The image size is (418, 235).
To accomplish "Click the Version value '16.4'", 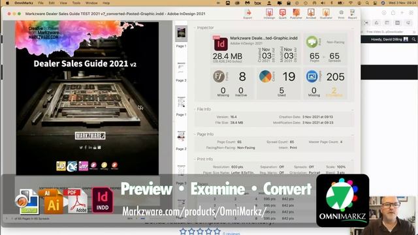I will click(x=234, y=117).
